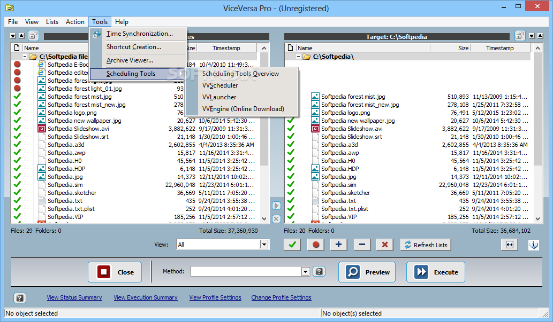Select Softpedia.txt.plist in target list
This screenshot has height=322, width=553.
pyautogui.click(x=345, y=209)
